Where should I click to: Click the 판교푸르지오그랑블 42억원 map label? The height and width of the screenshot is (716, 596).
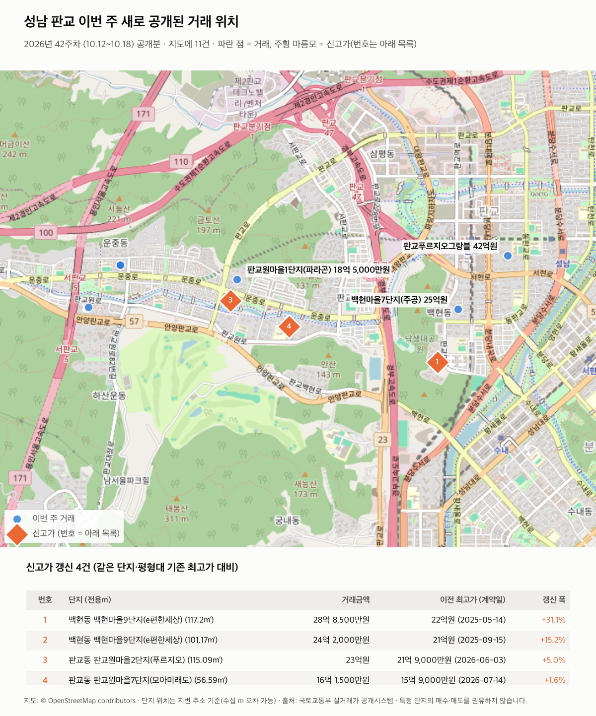pos(450,246)
